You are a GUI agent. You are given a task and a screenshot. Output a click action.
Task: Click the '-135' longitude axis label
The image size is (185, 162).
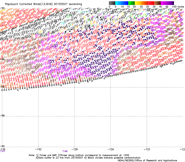[2, 149]
